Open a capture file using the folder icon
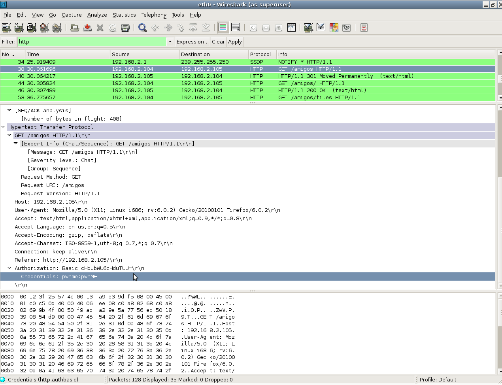 pyautogui.click(x=75, y=28)
